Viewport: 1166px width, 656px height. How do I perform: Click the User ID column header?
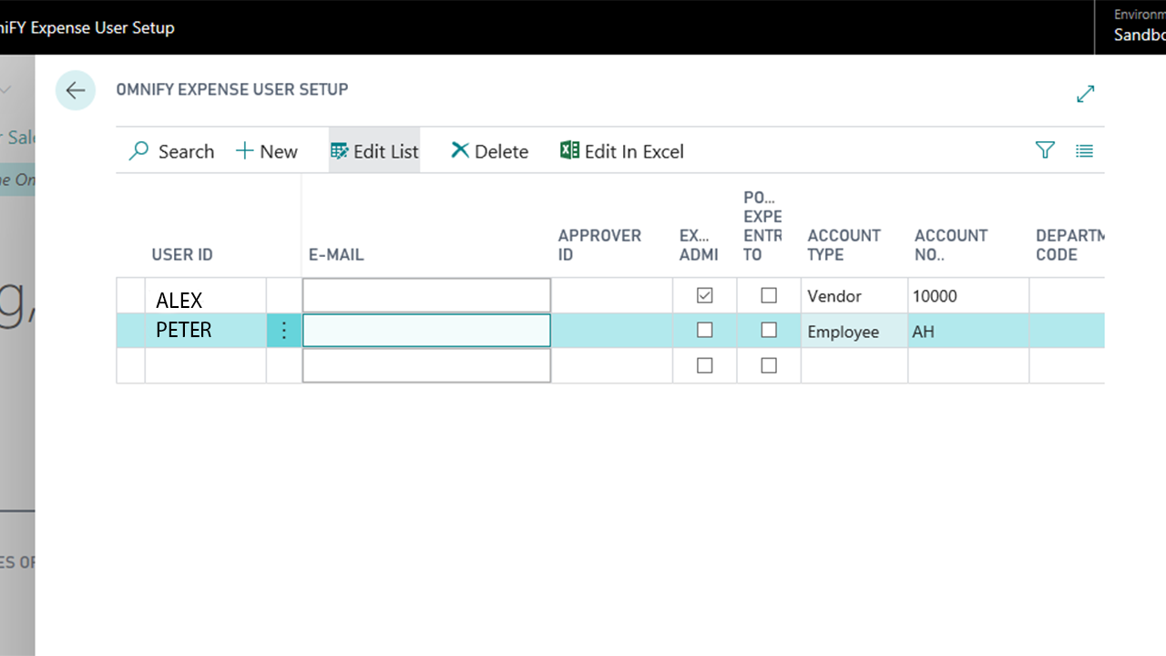tap(182, 254)
